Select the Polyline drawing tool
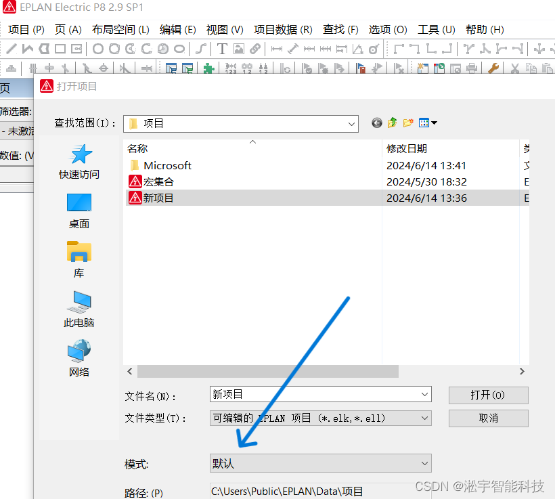Viewport: 555px width, 499px height. point(28,49)
